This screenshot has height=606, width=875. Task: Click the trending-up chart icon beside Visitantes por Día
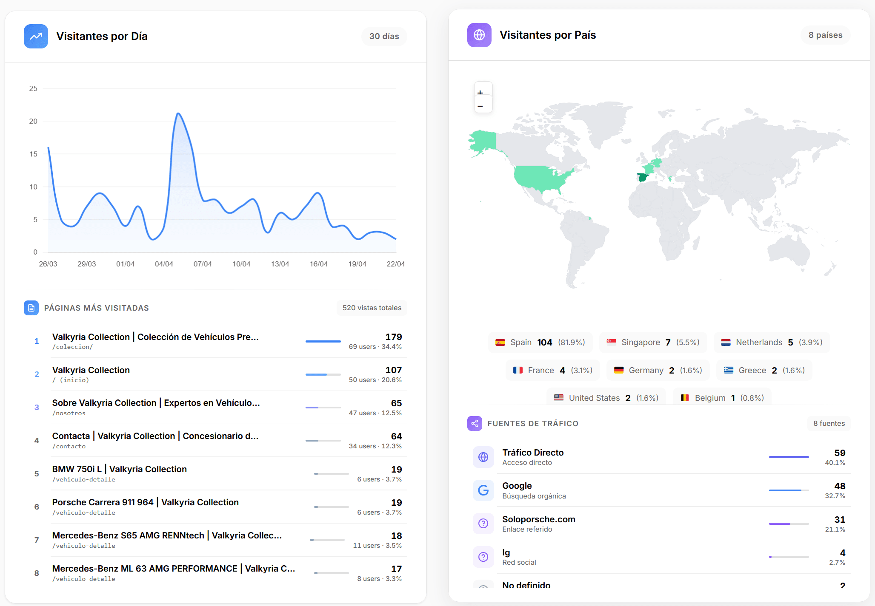[36, 36]
